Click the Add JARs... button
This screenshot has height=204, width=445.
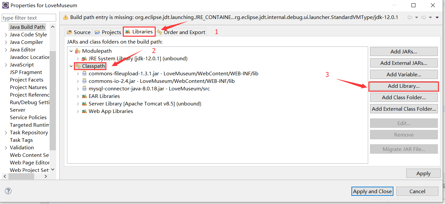coord(404,51)
